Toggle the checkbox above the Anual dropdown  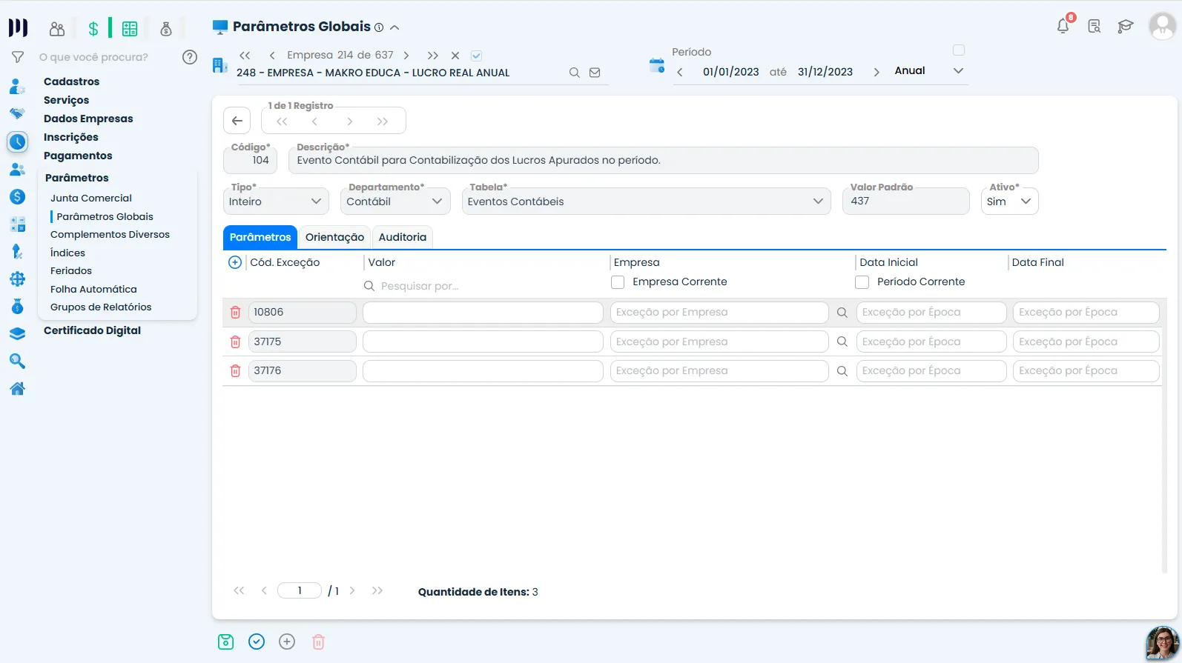(x=959, y=50)
